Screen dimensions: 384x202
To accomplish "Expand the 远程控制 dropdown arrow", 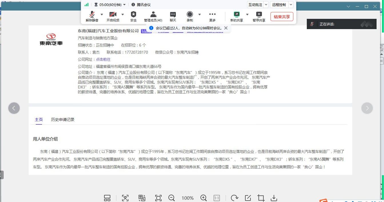I will pos(291,5).
